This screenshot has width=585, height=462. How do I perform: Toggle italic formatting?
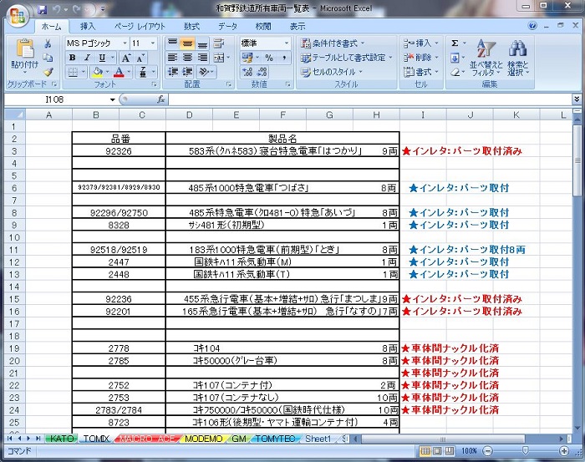[87, 58]
